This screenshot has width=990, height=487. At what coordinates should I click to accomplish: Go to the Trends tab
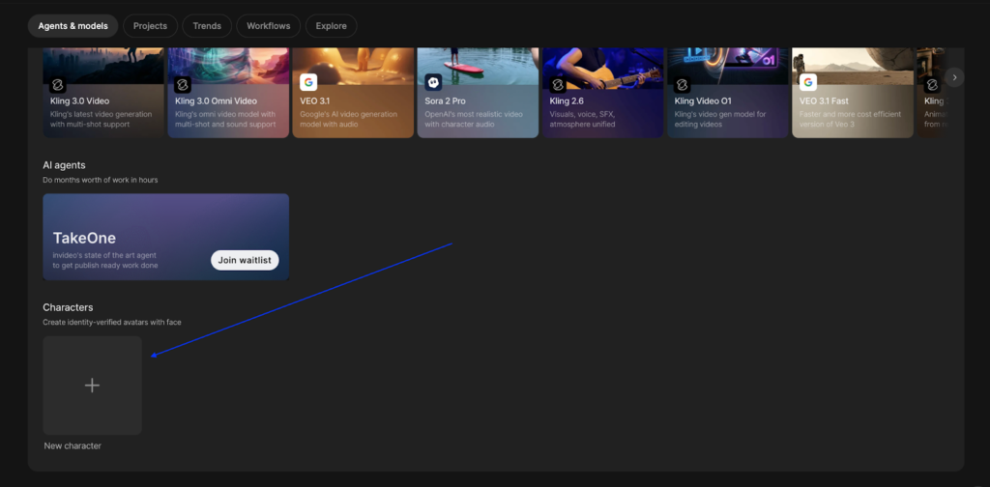pos(207,26)
